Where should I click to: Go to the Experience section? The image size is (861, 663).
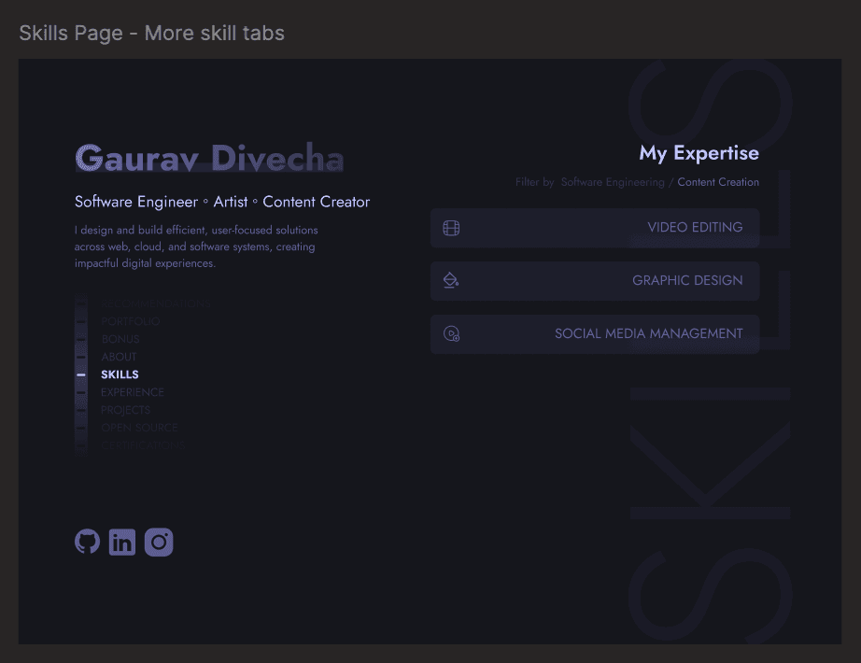(133, 392)
